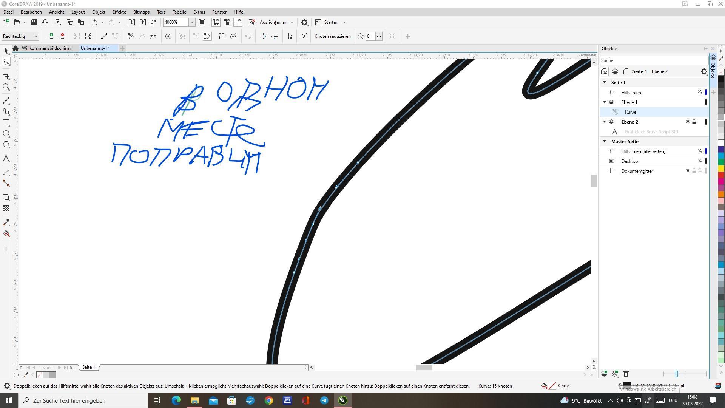Select the Text tool in toolbox
725x408 pixels.
coord(6,159)
